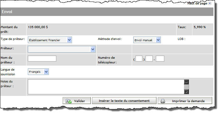Click the Taux: label
Screen dimensions: 220x114
pos(182,27)
